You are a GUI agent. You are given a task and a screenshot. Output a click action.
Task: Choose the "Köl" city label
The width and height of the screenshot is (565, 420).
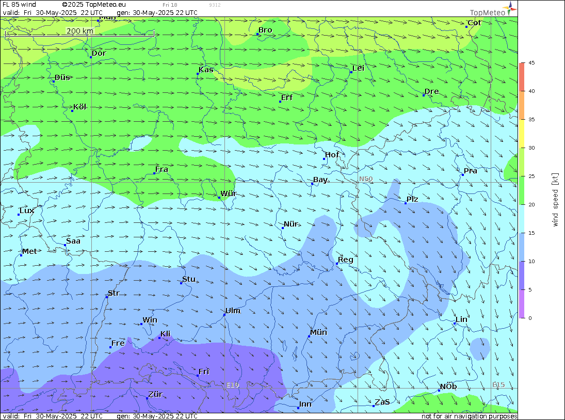(x=79, y=107)
